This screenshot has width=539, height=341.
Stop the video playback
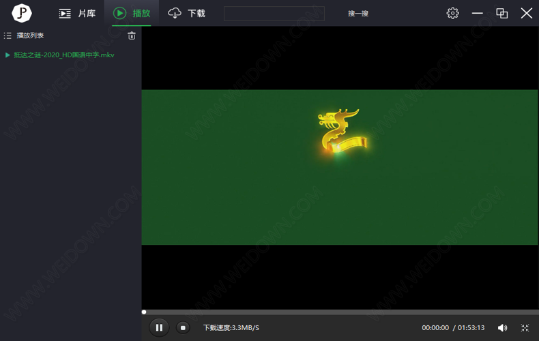pyautogui.click(x=183, y=327)
